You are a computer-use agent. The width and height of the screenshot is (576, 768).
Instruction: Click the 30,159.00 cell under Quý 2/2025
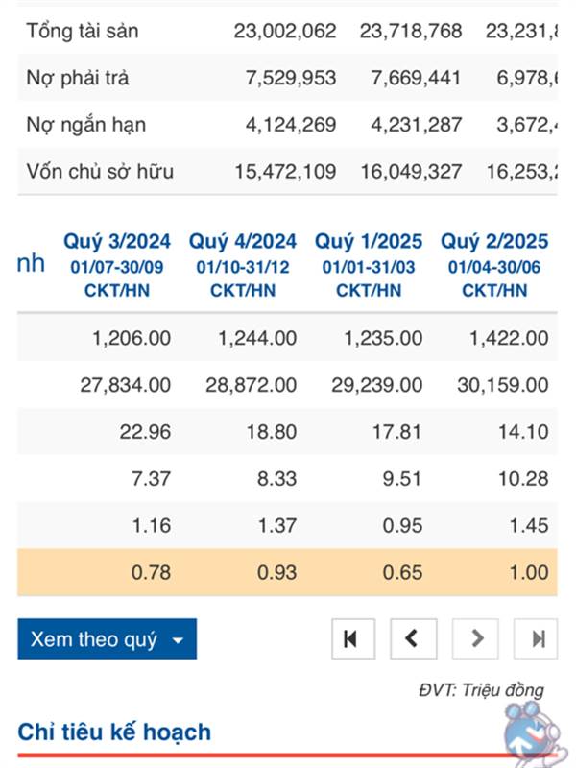(503, 385)
